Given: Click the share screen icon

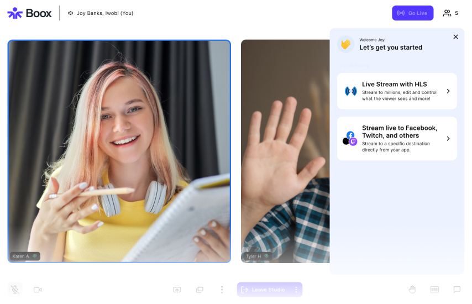Looking at the screenshot, I should coord(177,290).
